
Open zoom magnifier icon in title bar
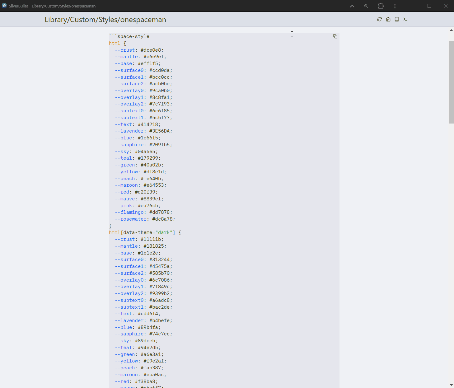366,6
